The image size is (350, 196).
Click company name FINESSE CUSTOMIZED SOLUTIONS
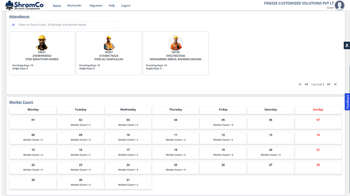tap(299, 3)
